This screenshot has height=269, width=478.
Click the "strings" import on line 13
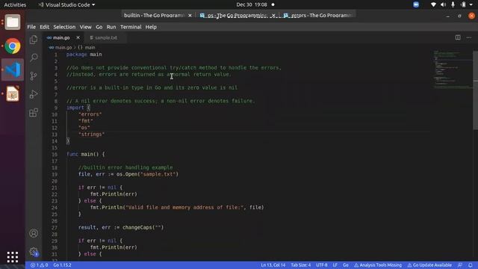tap(91, 134)
